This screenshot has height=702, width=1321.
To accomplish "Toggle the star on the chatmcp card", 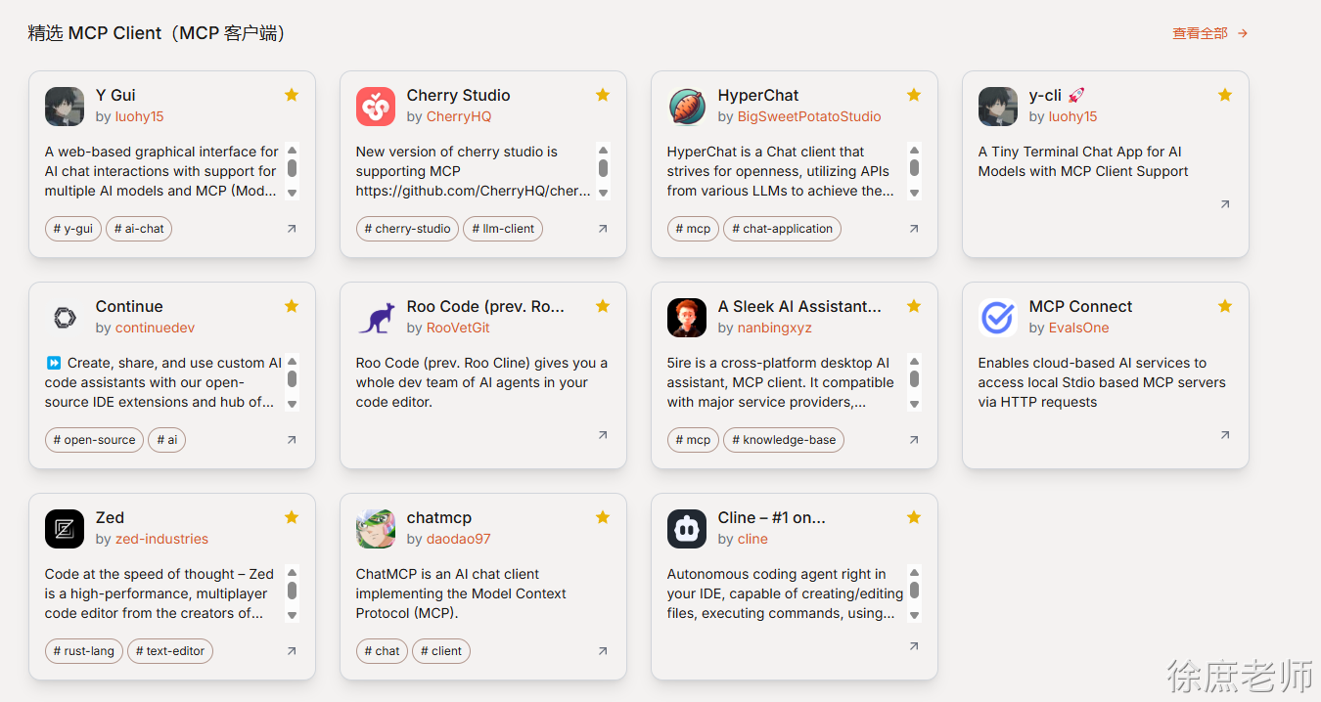I will (x=603, y=517).
